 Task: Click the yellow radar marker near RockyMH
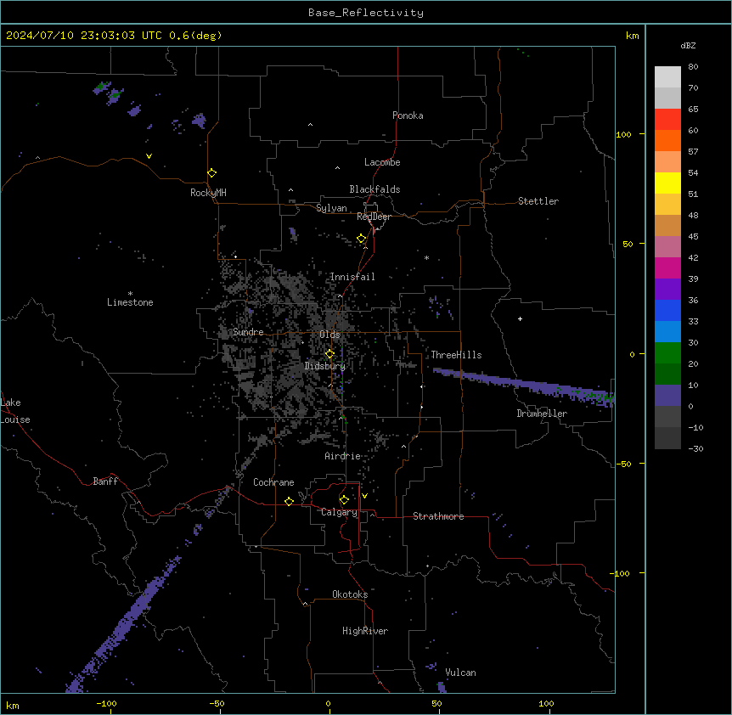click(x=211, y=172)
